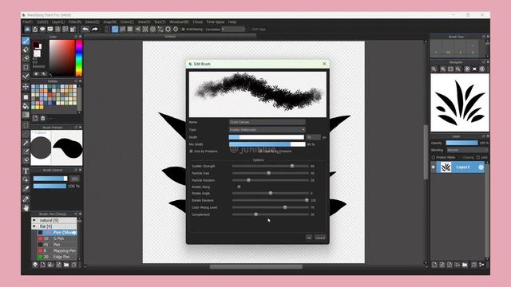The image size is (511, 287).
Task: Select the Edge Pen brush
Action: pos(57,257)
